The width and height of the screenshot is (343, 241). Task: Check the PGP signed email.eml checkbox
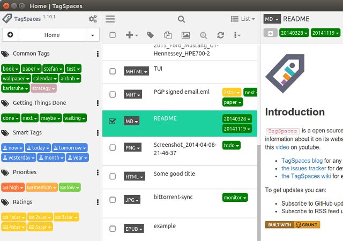(113, 94)
